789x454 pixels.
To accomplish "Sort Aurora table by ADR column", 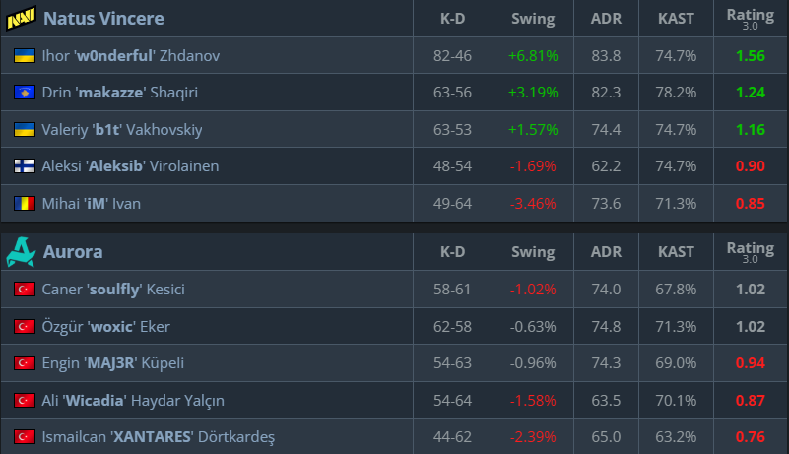I will (606, 252).
